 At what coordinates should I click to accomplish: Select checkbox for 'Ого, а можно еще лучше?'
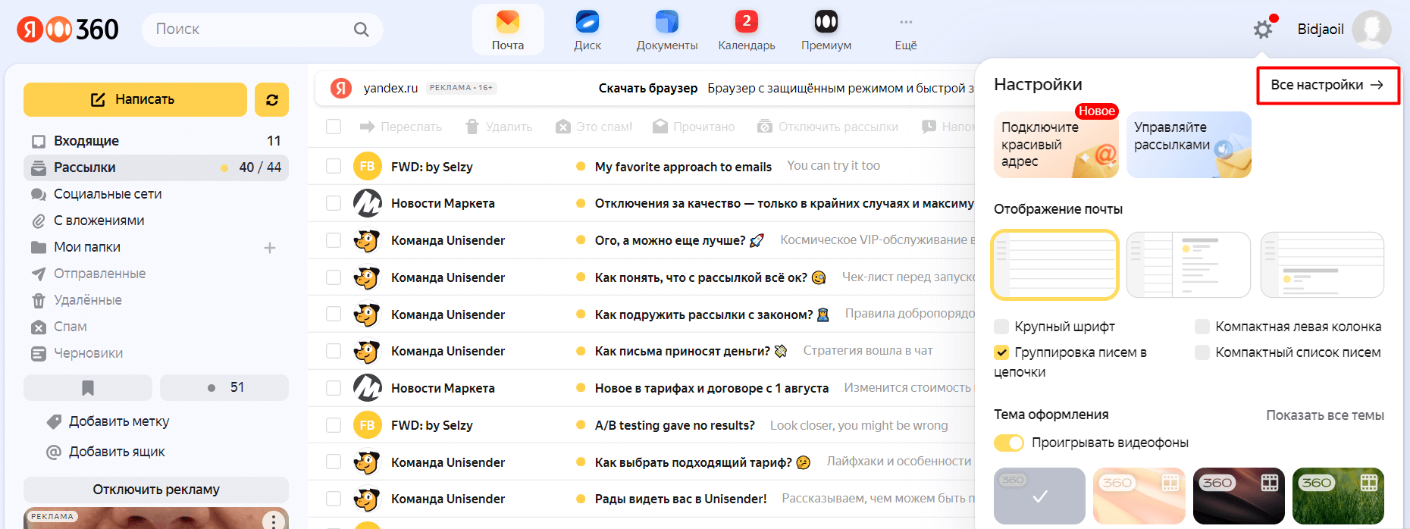point(334,240)
